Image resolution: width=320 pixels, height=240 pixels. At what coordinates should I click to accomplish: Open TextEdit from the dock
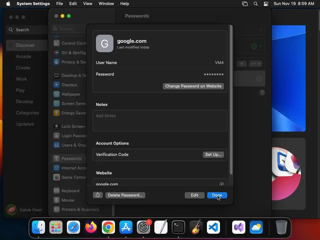coord(161,227)
